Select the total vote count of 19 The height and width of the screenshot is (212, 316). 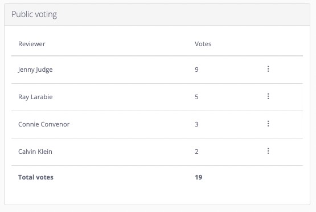(199, 177)
